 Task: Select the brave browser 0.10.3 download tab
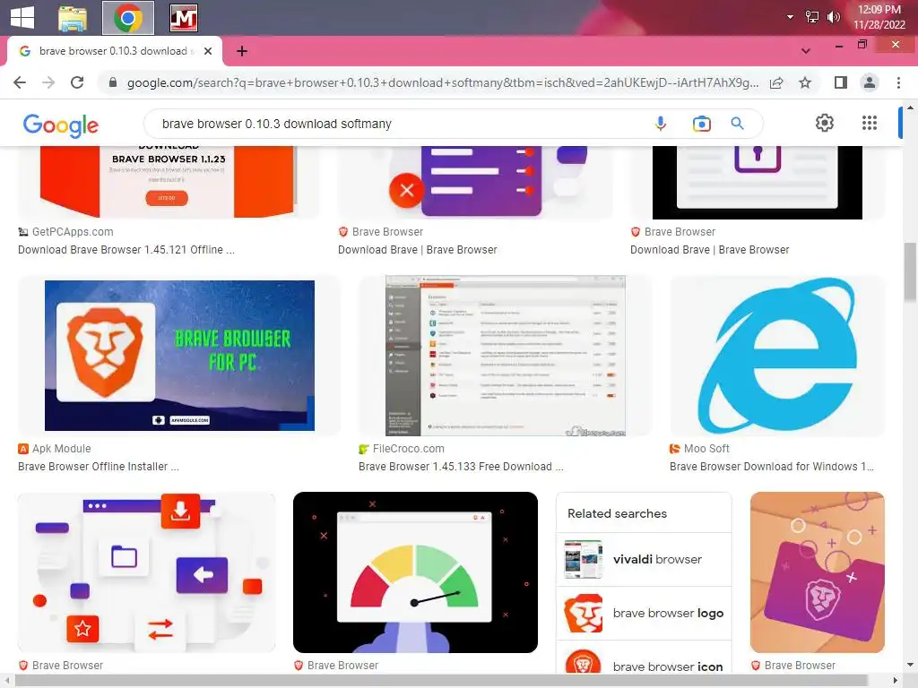pyautogui.click(x=114, y=51)
